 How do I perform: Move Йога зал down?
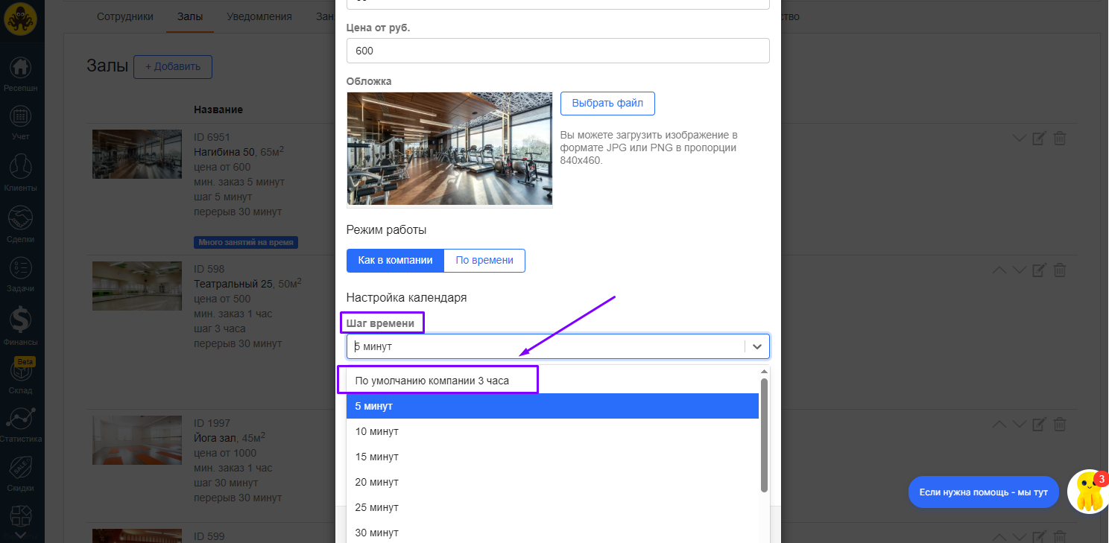(1020, 425)
